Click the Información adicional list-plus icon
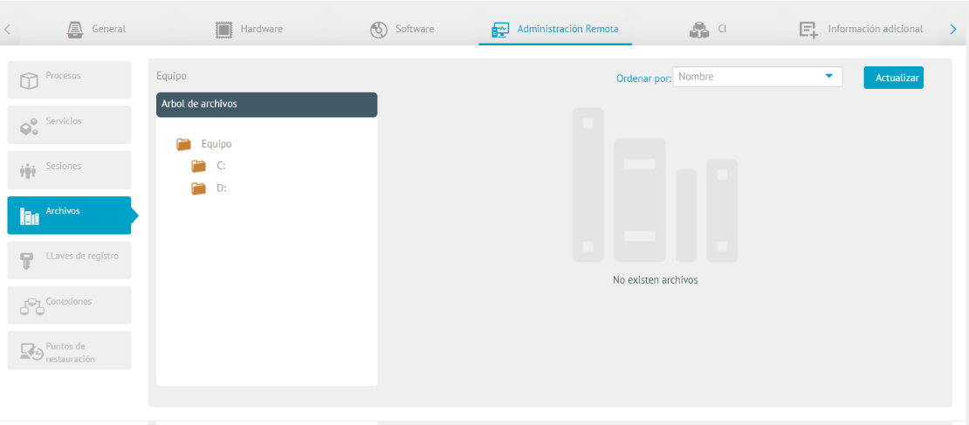The height and width of the screenshot is (425, 969). [808, 30]
